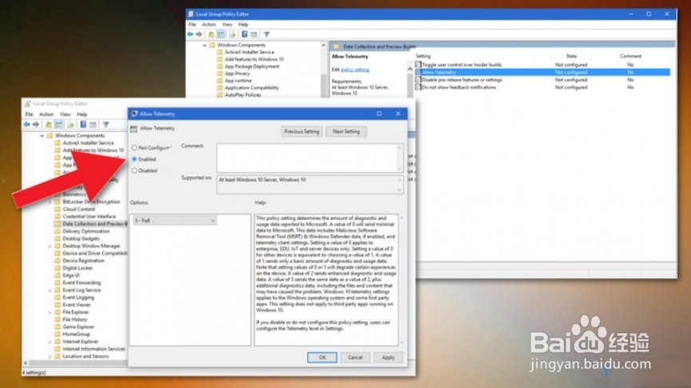Expand File Explorer tree node
This screenshot has height=388, width=691.
tap(49, 312)
